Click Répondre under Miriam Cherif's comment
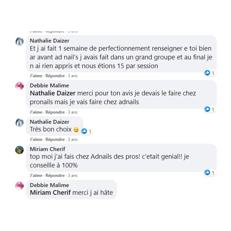Viewport: 231px width, 231px height. coord(55,175)
